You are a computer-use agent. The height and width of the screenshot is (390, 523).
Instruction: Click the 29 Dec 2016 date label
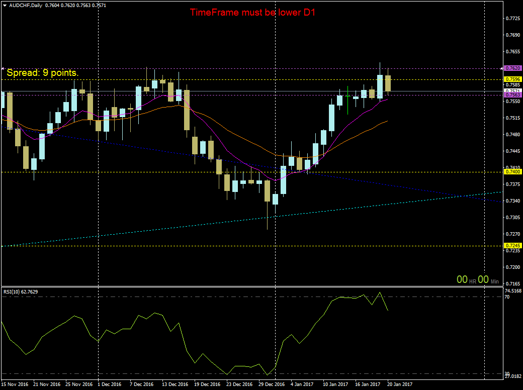point(272,384)
